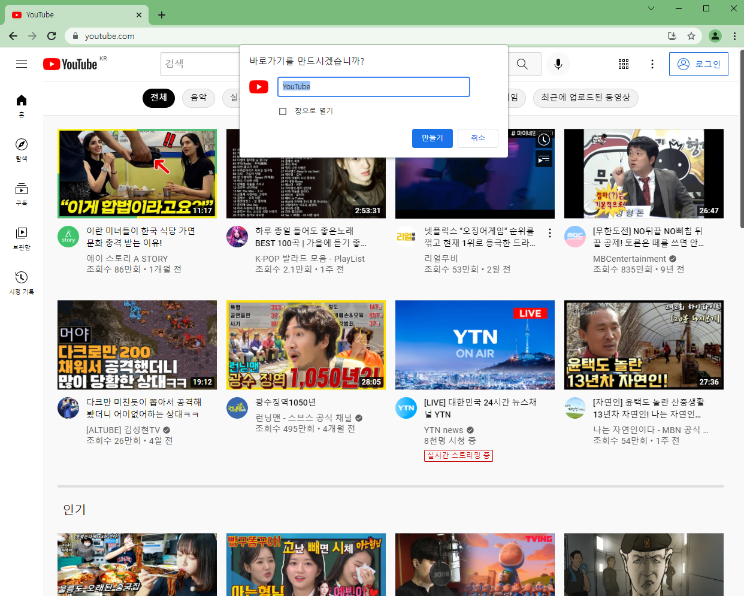The image size is (744, 596).
Task: Open the YTN ON AIR live thumbnail
Action: pos(475,345)
